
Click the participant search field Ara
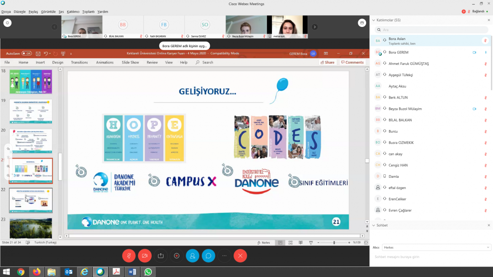[431, 30]
